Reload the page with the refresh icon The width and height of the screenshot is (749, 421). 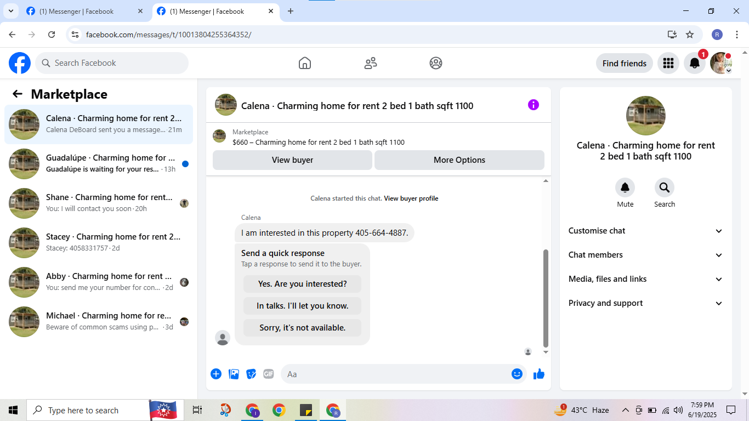[52, 35]
